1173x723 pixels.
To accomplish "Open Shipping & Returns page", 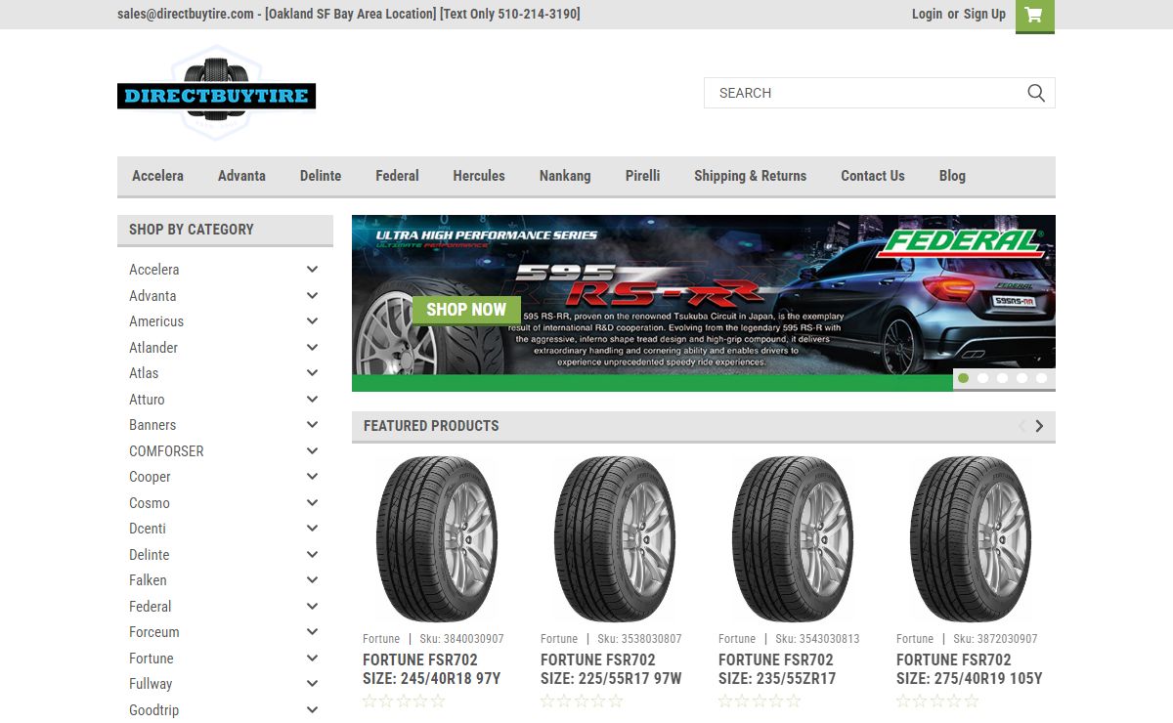I will [750, 176].
